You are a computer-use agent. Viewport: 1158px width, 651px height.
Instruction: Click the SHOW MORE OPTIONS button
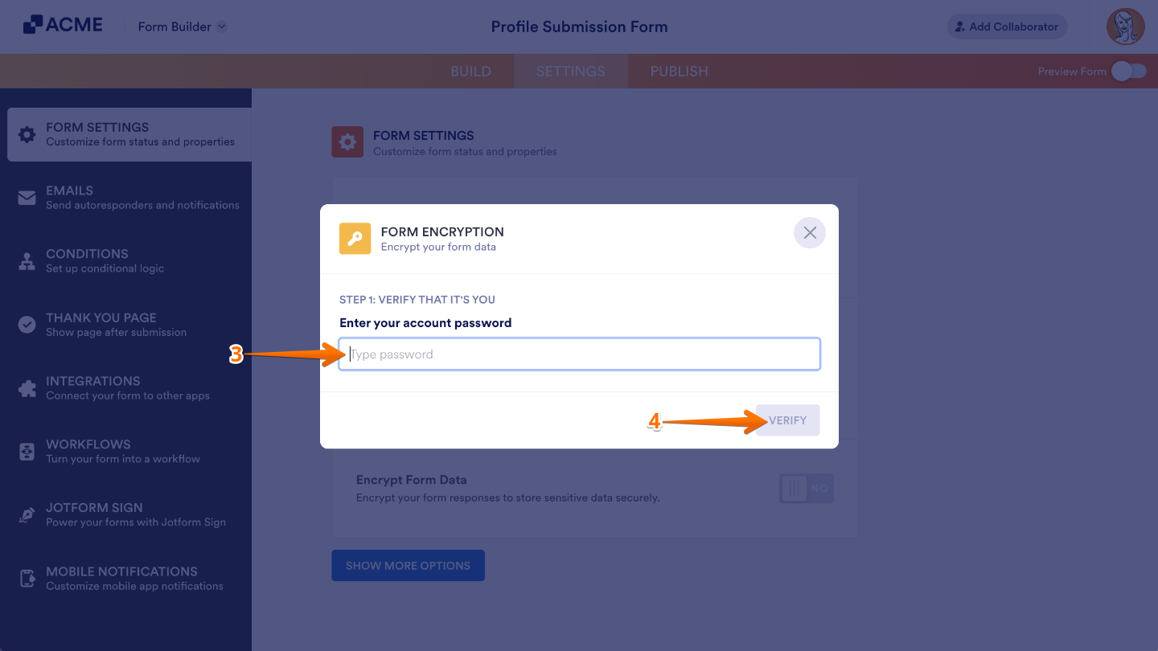(x=408, y=565)
